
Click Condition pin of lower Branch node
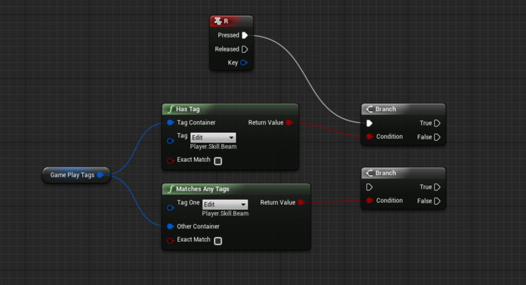pyautogui.click(x=370, y=200)
